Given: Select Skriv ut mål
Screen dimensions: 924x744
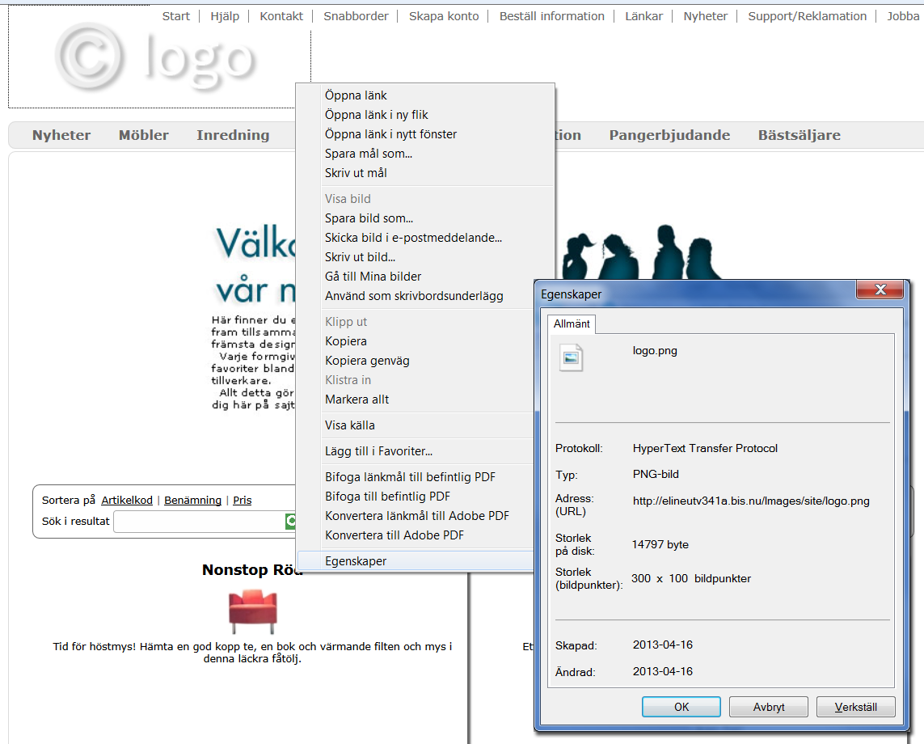Looking at the screenshot, I should tap(425, 173).
